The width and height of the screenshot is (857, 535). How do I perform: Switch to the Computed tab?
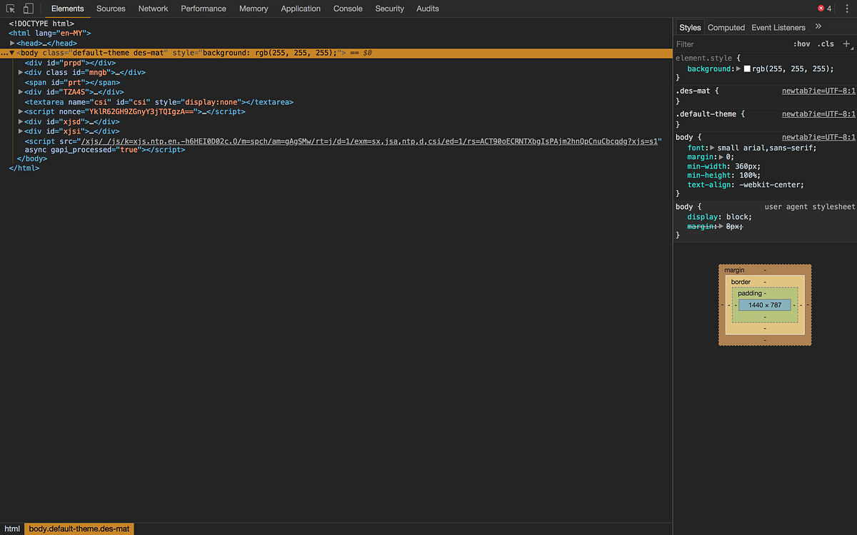pyautogui.click(x=726, y=27)
